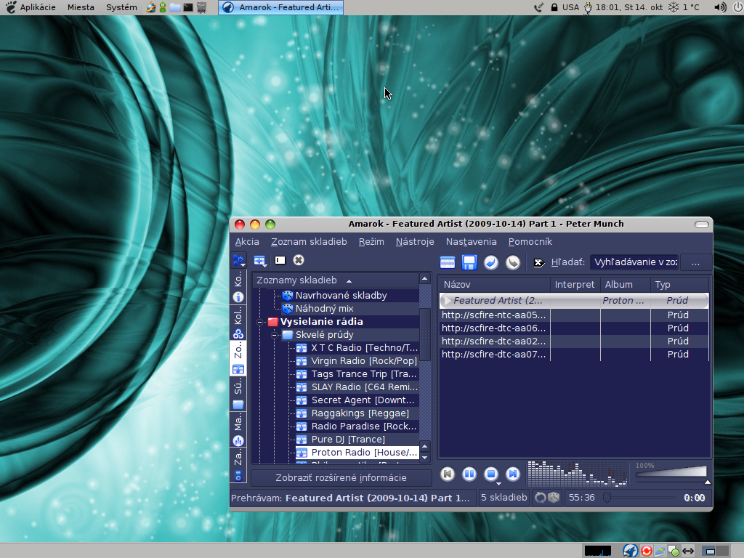Click the track position seek slider
The width and height of the screenshot is (744, 558).
640,498
